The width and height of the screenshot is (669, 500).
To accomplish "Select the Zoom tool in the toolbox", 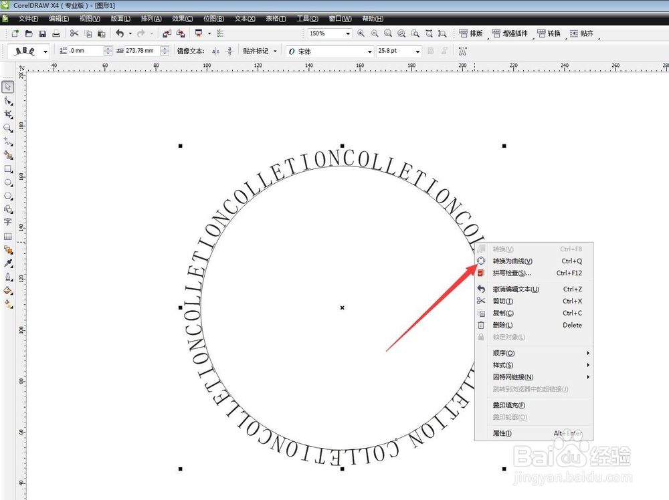I will [x=7, y=128].
